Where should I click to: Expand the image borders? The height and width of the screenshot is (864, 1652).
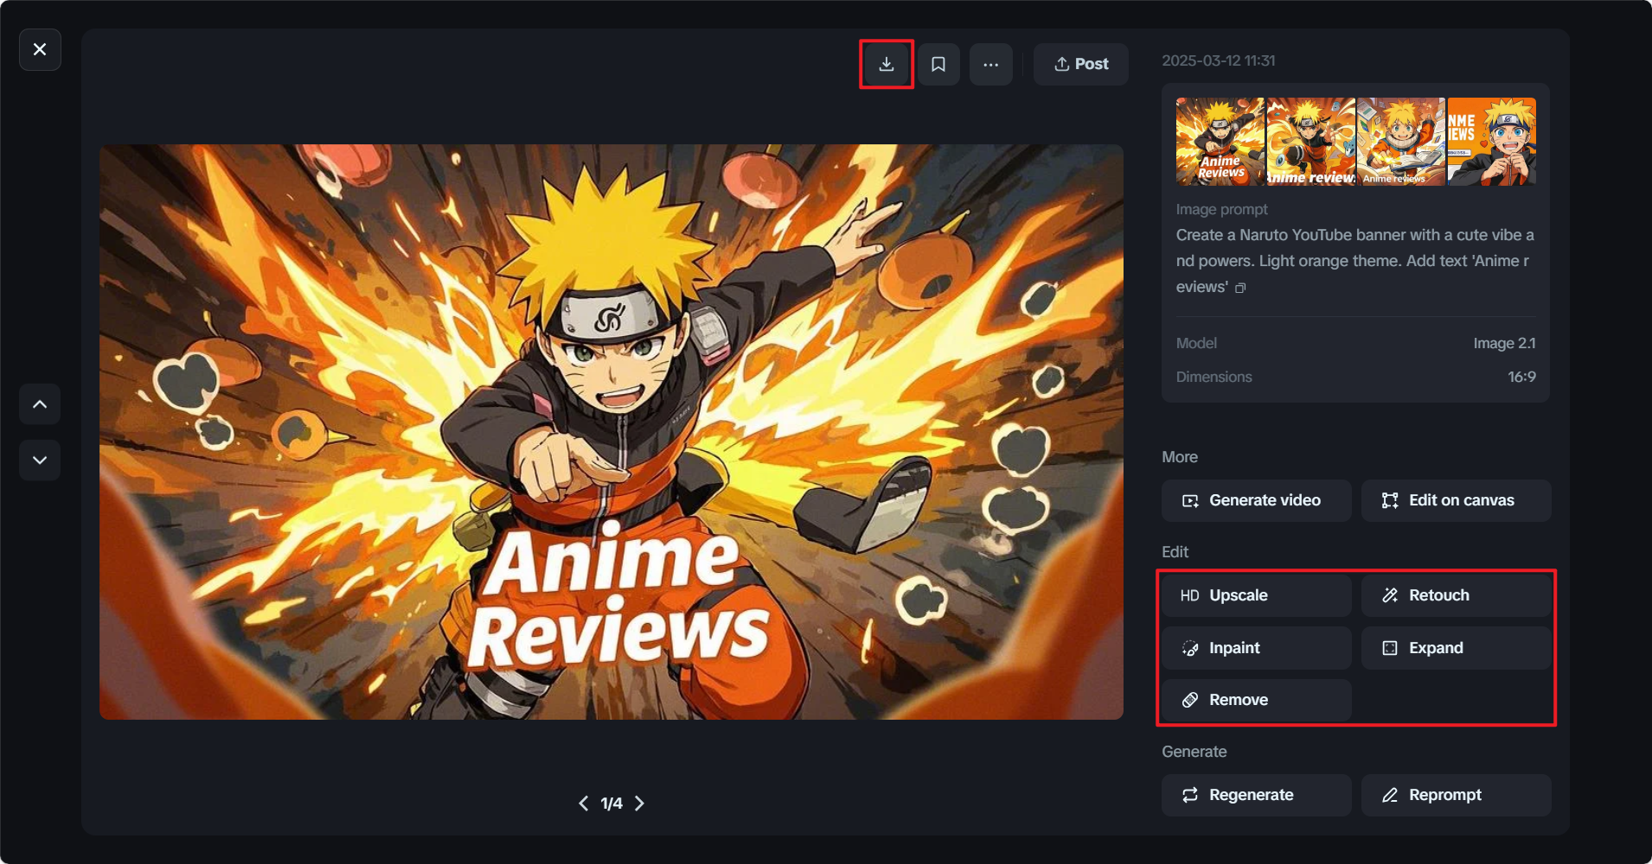1457,648
